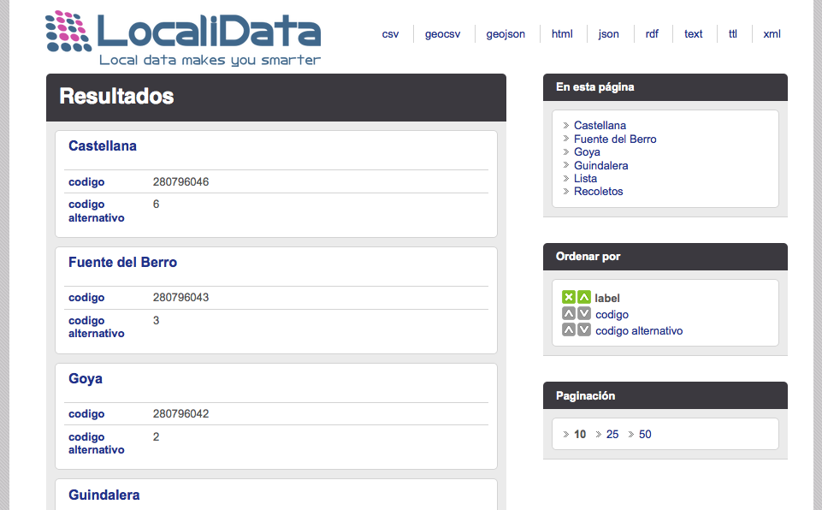Click the codigo sort label link

point(612,314)
